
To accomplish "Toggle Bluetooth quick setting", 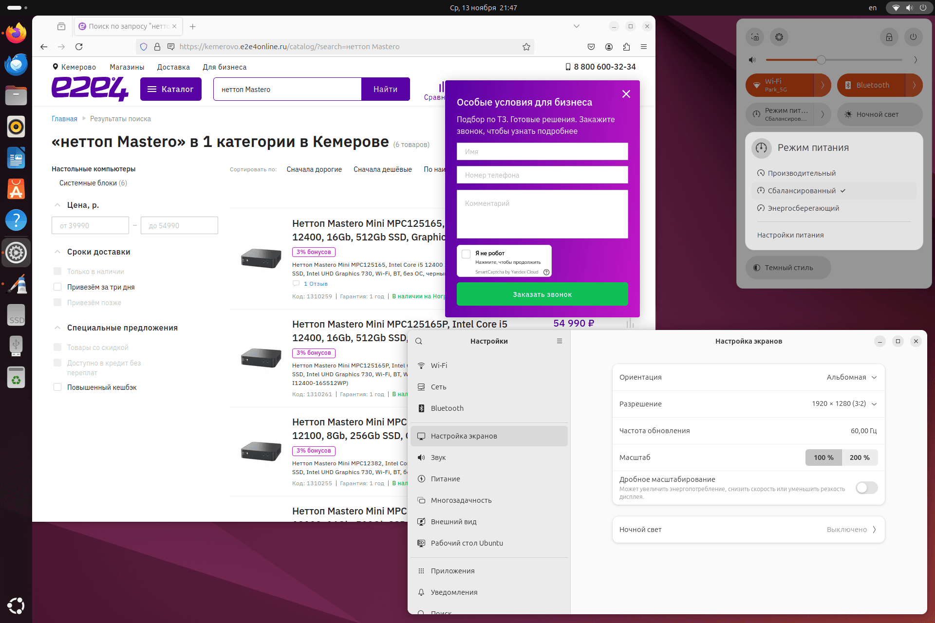I will (871, 85).
